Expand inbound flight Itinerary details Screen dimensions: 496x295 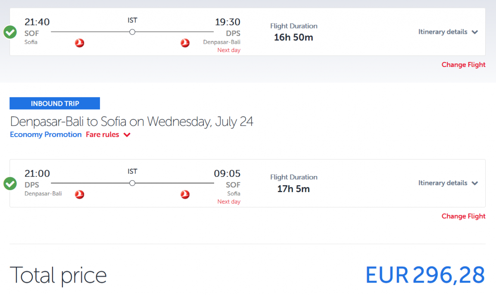tap(448, 183)
